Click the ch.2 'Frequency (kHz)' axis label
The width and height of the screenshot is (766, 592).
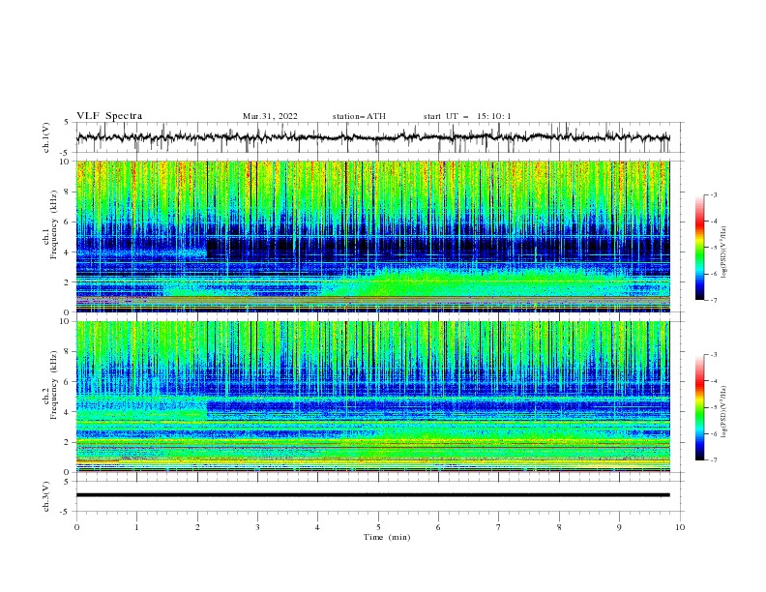[54, 385]
